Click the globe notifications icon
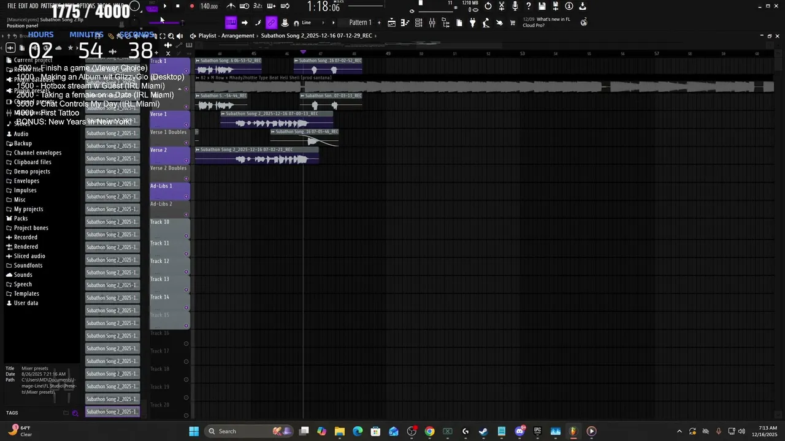The height and width of the screenshot is (441, 785). tap(584, 22)
